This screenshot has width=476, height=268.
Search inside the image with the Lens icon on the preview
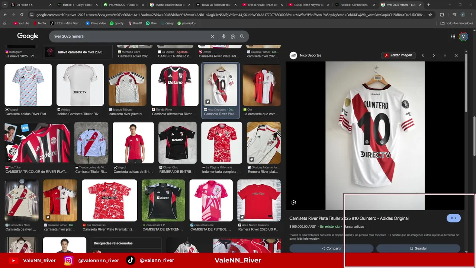click(294, 202)
